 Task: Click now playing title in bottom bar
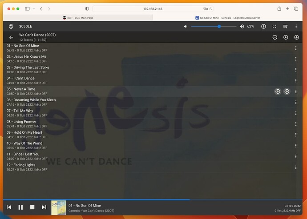click(x=85, y=206)
